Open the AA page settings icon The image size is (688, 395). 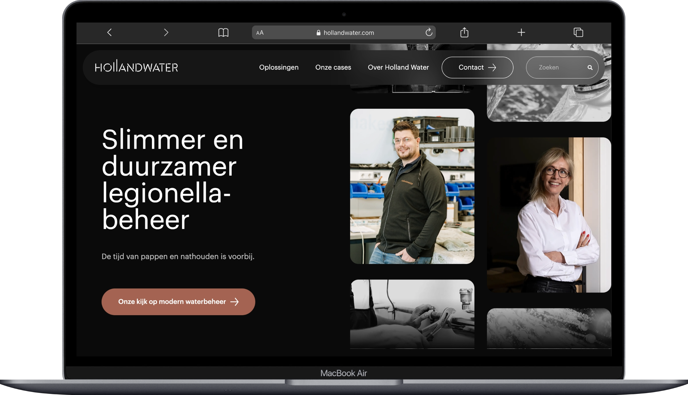260,32
